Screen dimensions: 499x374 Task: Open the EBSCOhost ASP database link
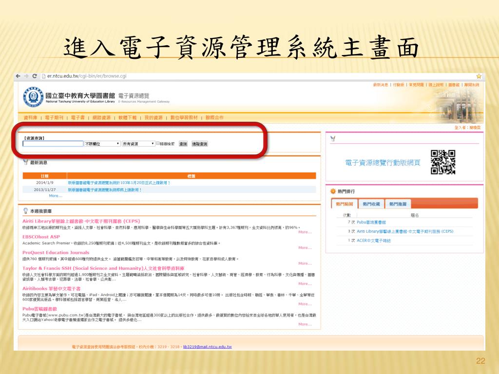[41, 237]
